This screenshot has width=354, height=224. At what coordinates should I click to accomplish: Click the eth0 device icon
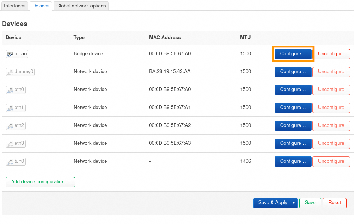(10, 90)
